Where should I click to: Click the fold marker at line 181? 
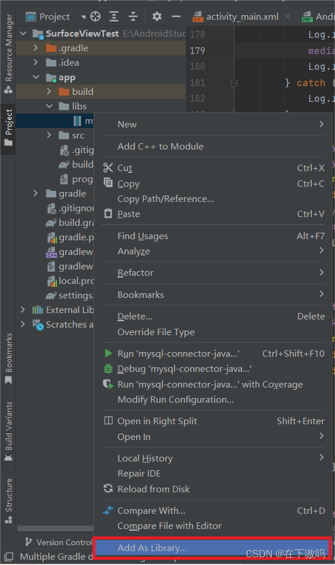point(234,83)
